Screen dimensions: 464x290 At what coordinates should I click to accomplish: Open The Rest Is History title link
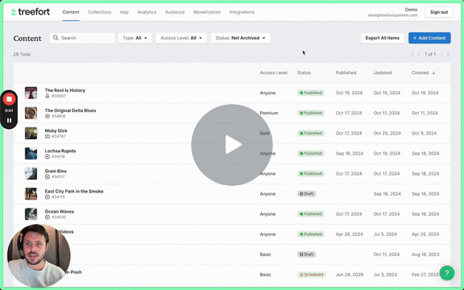tap(64, 90)
